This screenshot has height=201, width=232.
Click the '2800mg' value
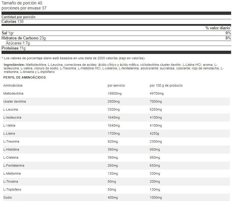click(x=114, y=101)
